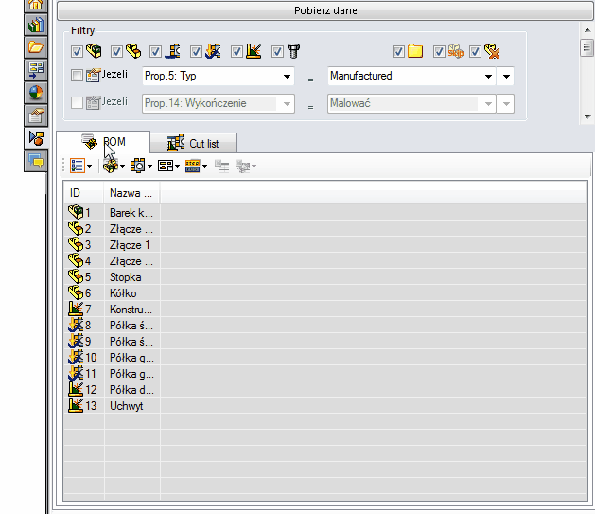The image size is (595, 514).
Task: Switch to the Cut list tab
Action: 194,144
